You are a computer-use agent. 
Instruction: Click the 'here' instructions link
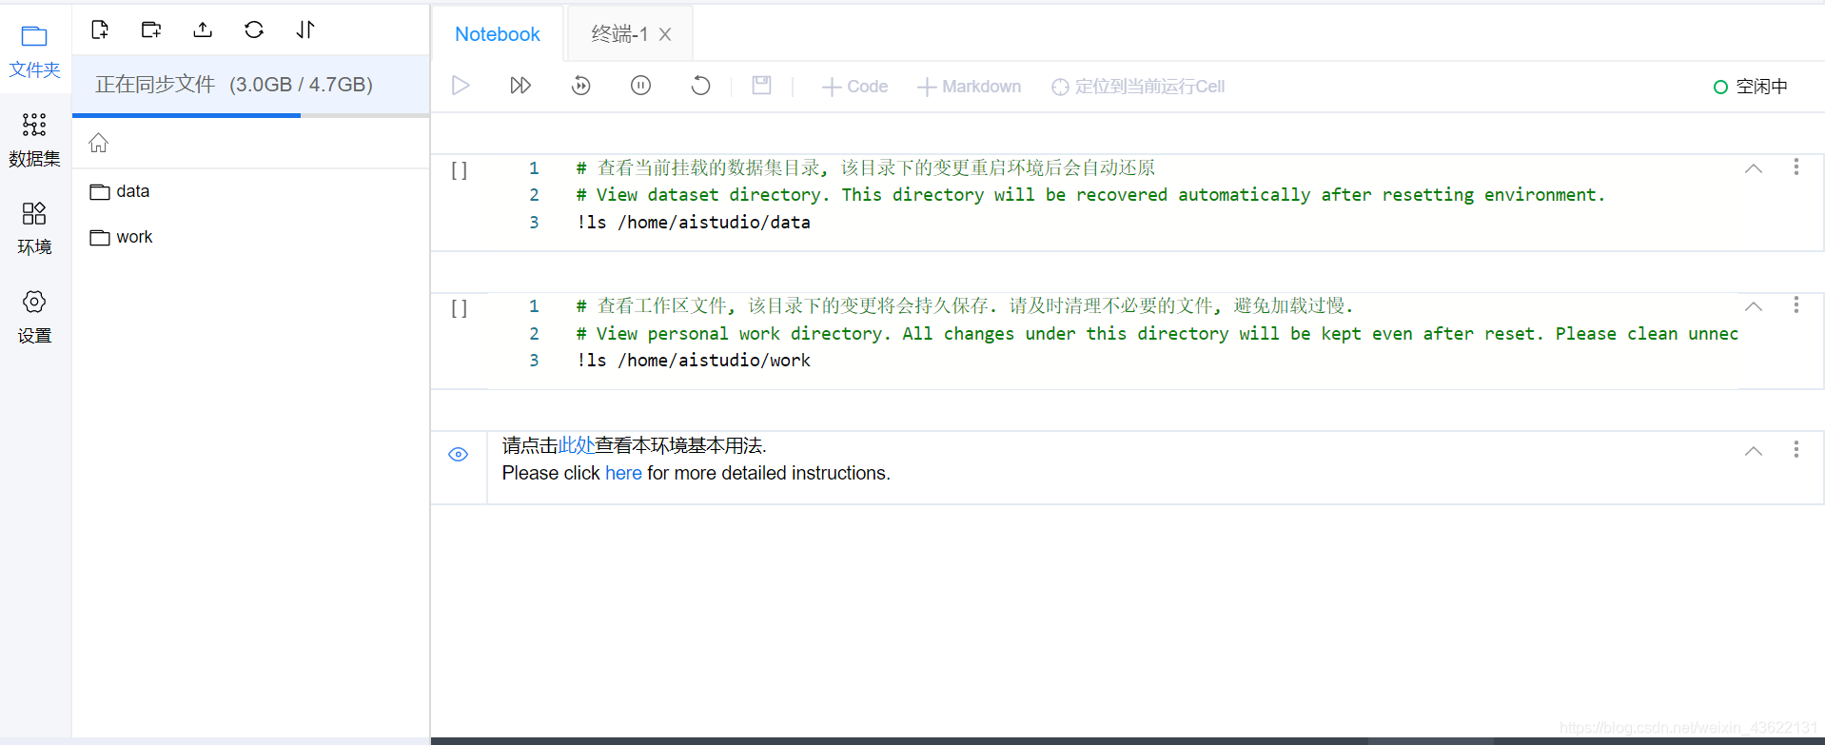click(x=623, y=473)
